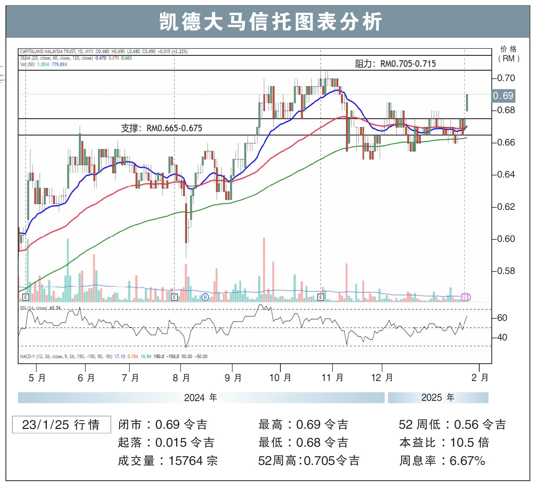Click the 0.68 price axis tick
This screenshot has height=485, width=536.
[x=506, y=110]
